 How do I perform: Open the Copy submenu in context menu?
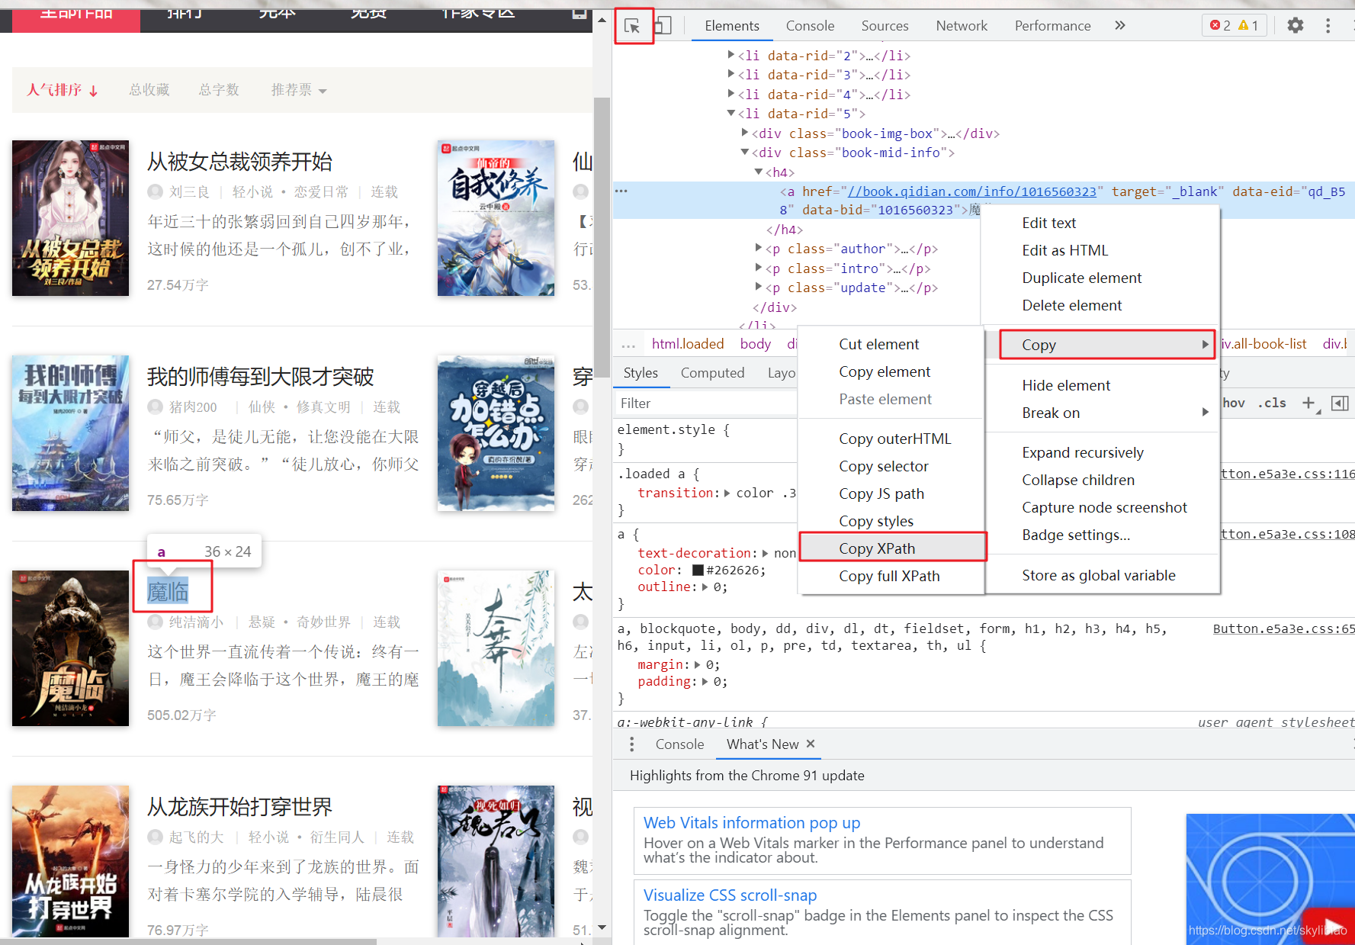pyautogui.click(x=1106, y=345)
